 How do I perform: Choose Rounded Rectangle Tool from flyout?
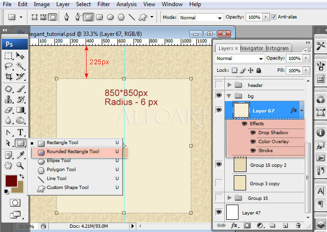(73, 152)
